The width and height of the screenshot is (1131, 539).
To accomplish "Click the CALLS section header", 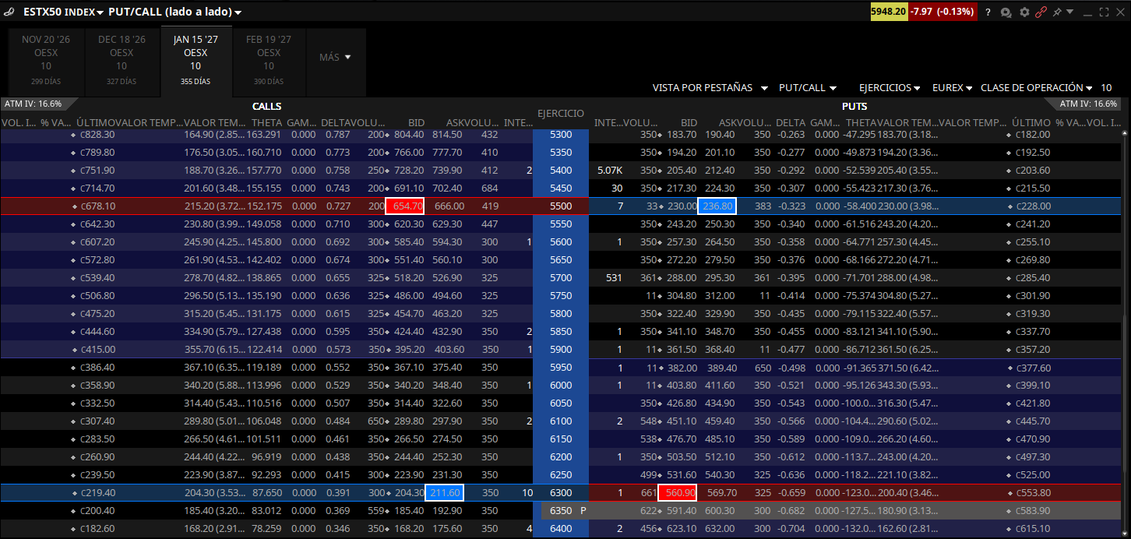I will tap(267, 106).
